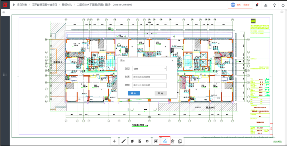Go to 项目列表 breadcrumb
Image resolution: width=287 pixels, height=147 pixels.
tap(22, 5)
